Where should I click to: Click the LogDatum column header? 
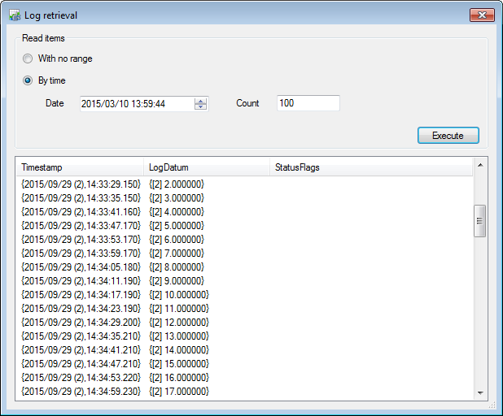206,167
